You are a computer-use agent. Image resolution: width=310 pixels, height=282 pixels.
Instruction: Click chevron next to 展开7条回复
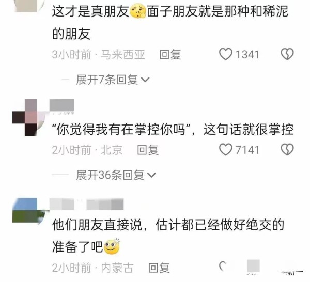pyautogui.click(x=145, y=80)
